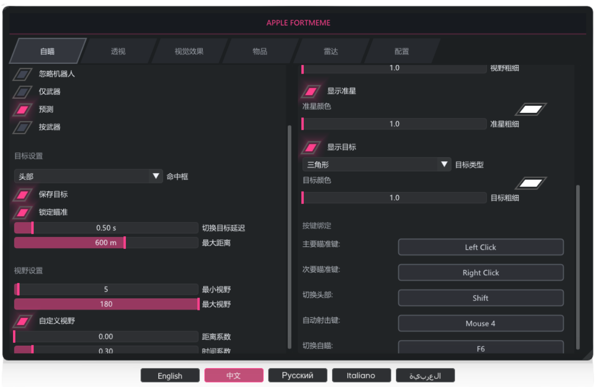
Task: Click the 600 m 最大距离 slider
Action: (106, 243)
